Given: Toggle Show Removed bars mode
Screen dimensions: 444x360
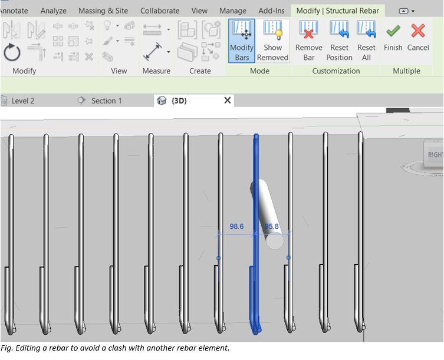Looking at the screenshot, I should 272,41.
